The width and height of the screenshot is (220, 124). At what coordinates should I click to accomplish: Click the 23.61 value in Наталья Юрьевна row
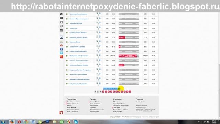pos(107,38)
